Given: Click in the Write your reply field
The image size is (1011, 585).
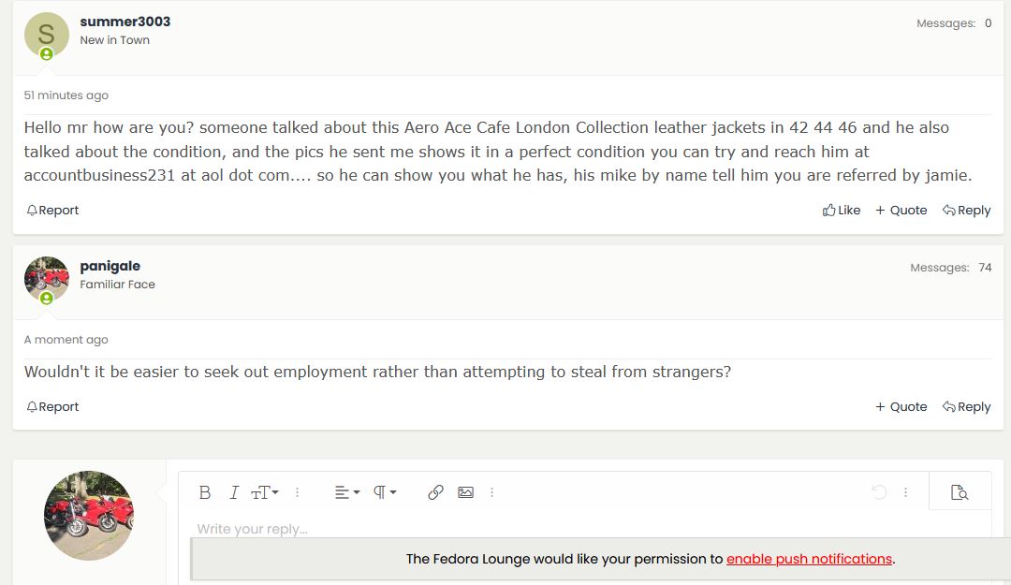Looking at the screenshot, I should tap(584, 530).
